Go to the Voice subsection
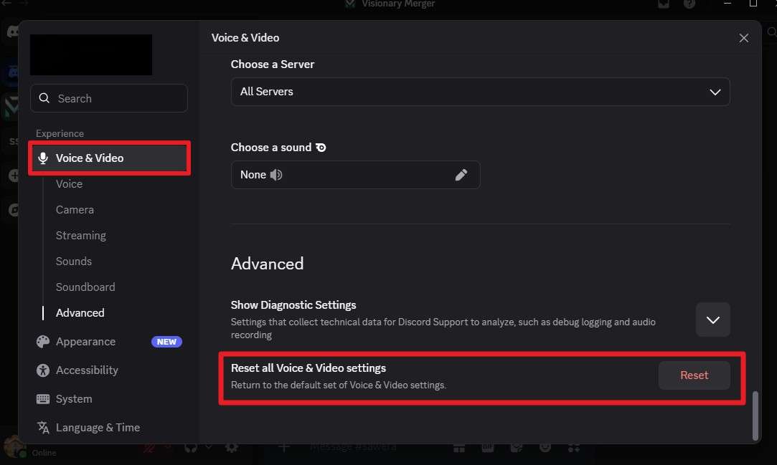Screen dimensions: 777x465 tap(69, 184)
